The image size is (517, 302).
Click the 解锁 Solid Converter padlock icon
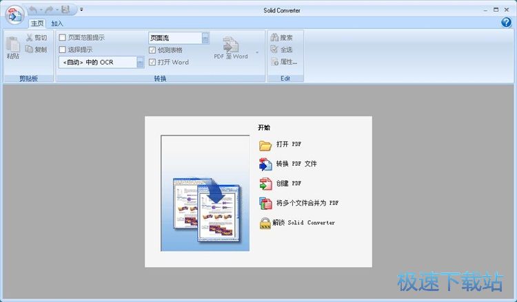pos(265,224)
